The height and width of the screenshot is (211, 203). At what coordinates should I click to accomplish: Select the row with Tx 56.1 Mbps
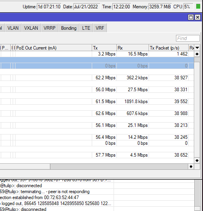(97, 125)
